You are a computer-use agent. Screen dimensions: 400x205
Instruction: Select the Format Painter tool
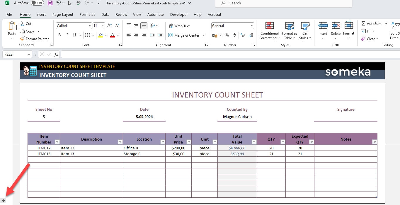tap(34, 39)
